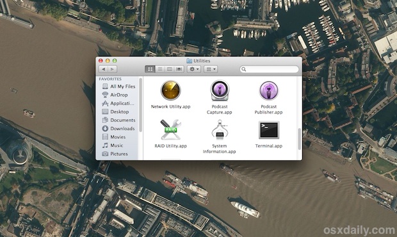Open All My Files in sidebar
The width and height of the screenshot is (397, 237).
pos(118,86)
